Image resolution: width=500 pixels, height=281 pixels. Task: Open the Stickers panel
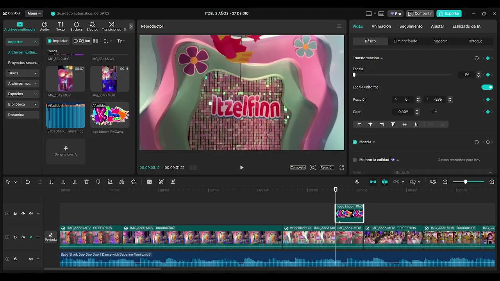click(x=77, y=26)
